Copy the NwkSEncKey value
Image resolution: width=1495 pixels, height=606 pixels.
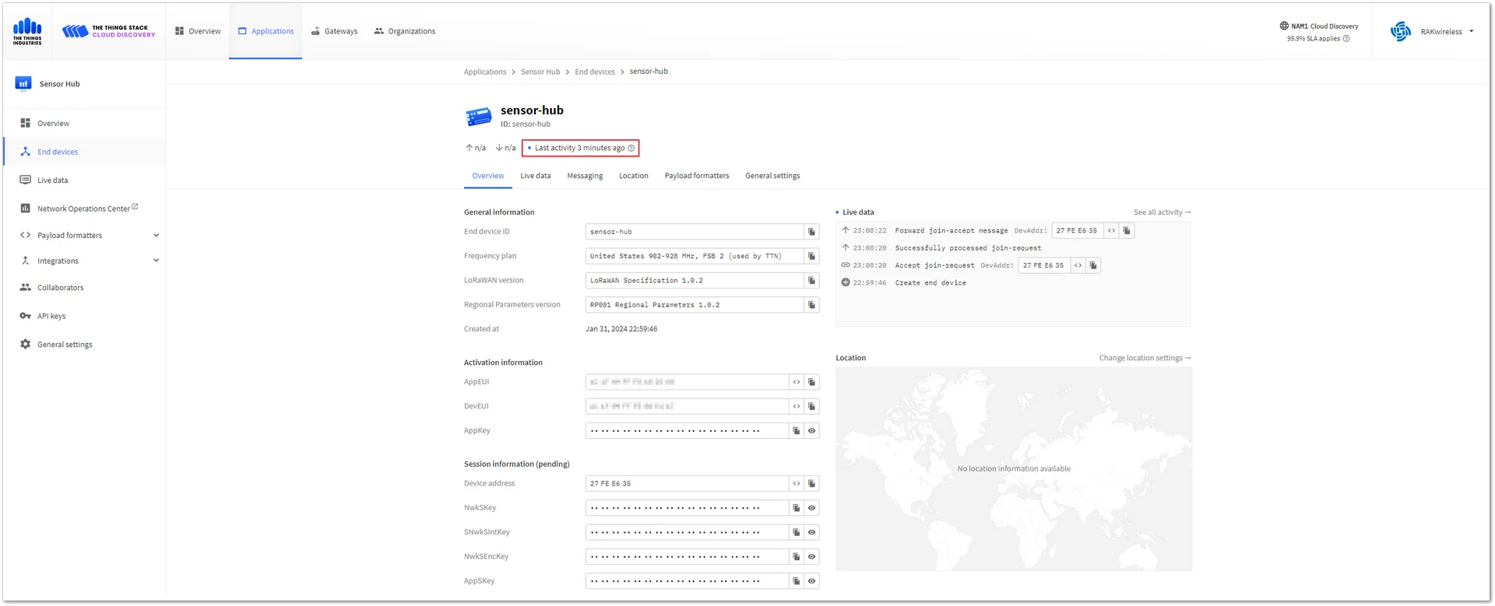coord(796,557)
